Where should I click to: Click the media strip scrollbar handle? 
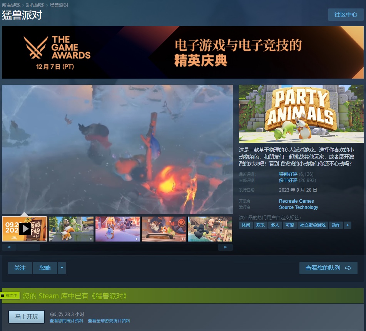point(28,247)
